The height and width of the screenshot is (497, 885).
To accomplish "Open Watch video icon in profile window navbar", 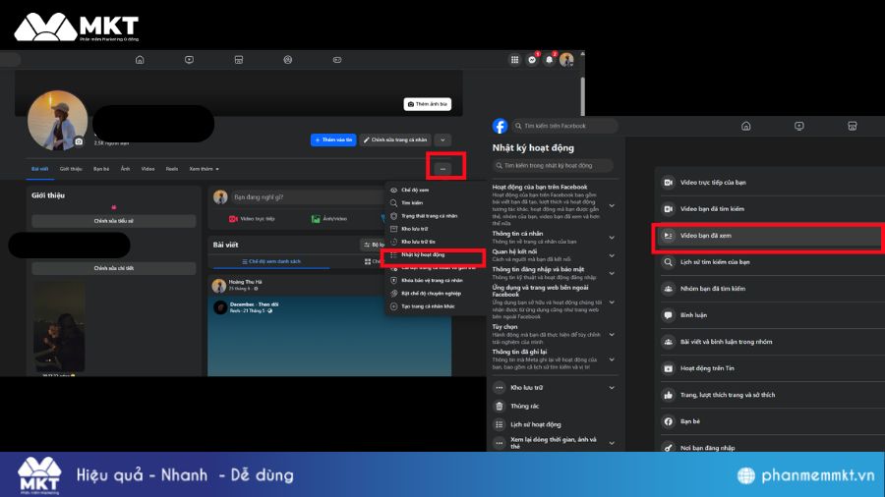I will coord(189,60).
